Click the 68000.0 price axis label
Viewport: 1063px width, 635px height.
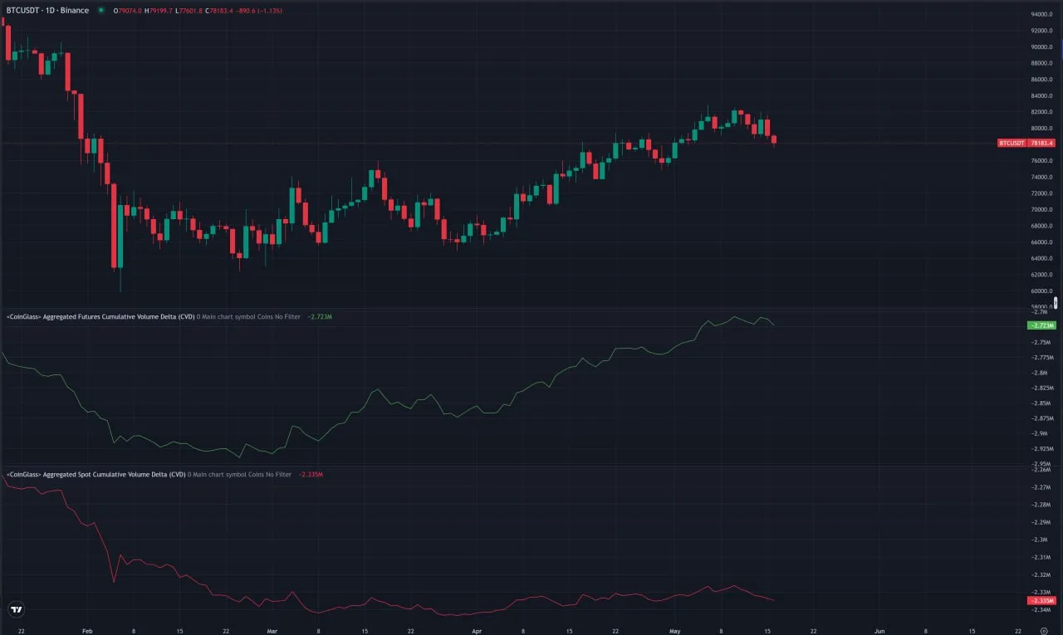coord(1042,226)
